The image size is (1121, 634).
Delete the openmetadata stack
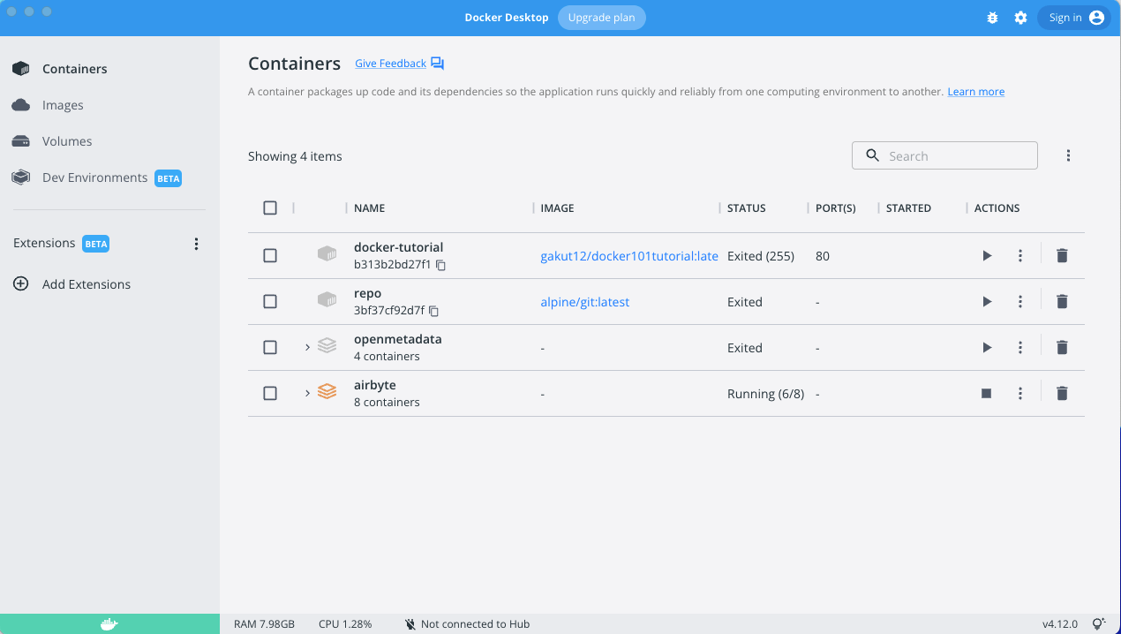[x=1062, y=348]
